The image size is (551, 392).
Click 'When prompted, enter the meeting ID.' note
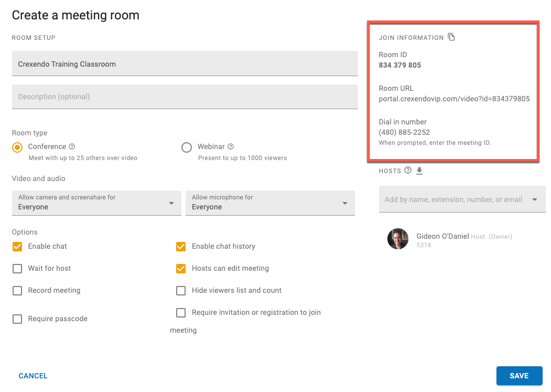(x=435, y=143)
